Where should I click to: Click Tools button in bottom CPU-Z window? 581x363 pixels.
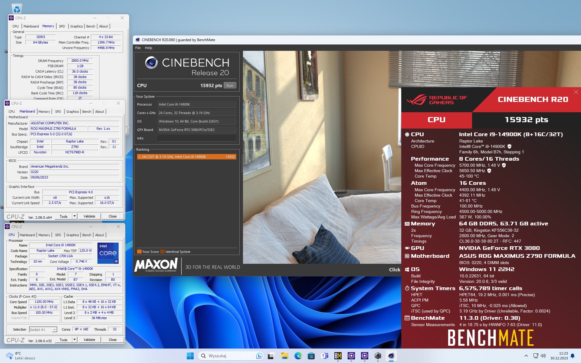(64, 340)
